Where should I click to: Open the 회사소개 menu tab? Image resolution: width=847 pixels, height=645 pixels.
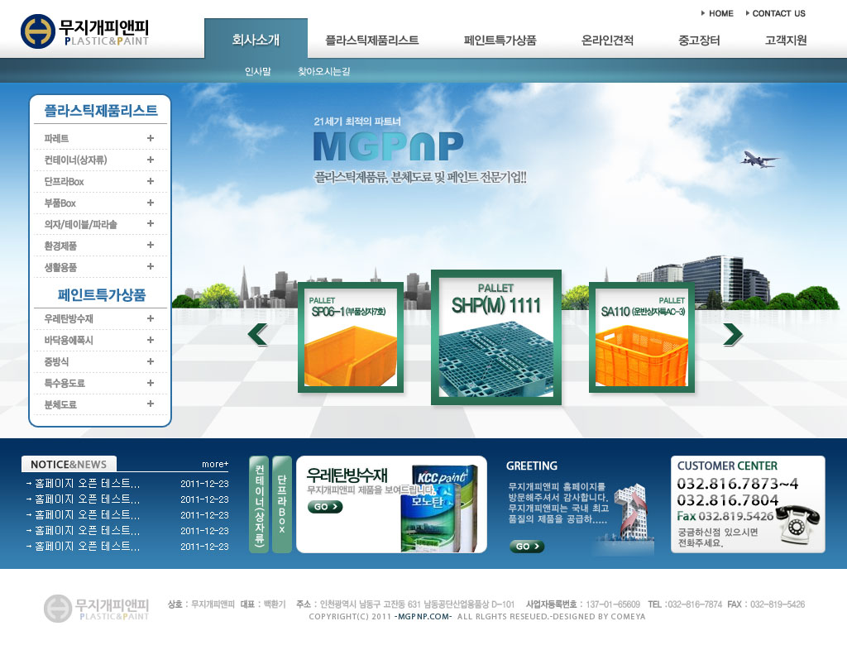[x=256, y=40]
